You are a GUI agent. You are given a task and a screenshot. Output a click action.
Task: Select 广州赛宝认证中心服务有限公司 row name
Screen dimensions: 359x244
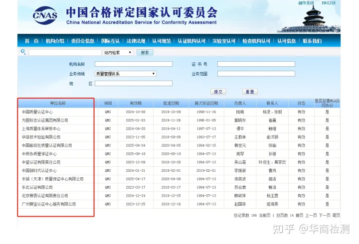coord(49,204)
